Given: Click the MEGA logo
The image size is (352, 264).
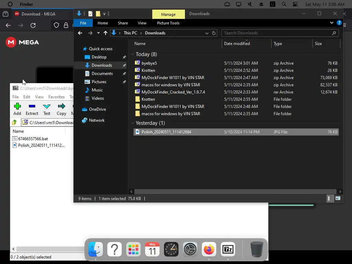Looking at the screenshot, I should (22, 42).
